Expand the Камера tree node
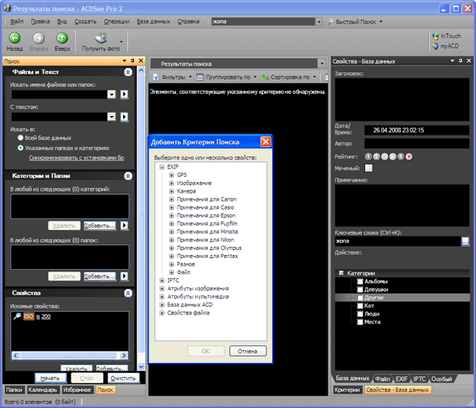Viewport: 476px width, 408px height. pos(171,191)
